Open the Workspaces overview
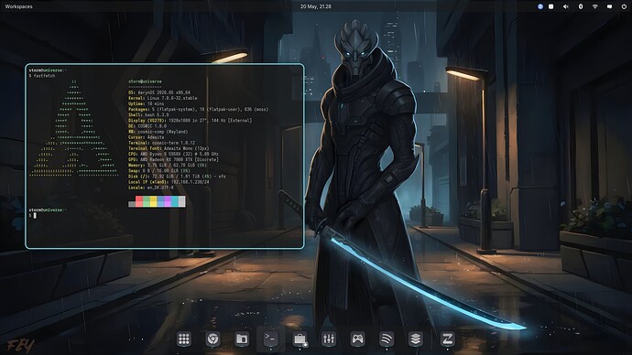The width and height of the screenshot is (632, 355). (x=19, y=6)
